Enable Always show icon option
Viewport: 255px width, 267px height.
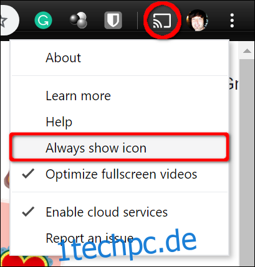click(120, 148)
